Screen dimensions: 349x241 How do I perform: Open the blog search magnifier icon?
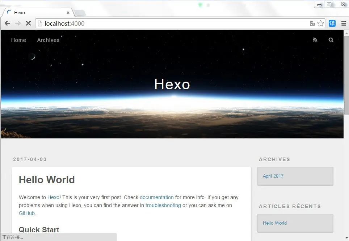(x=331, y=40)
